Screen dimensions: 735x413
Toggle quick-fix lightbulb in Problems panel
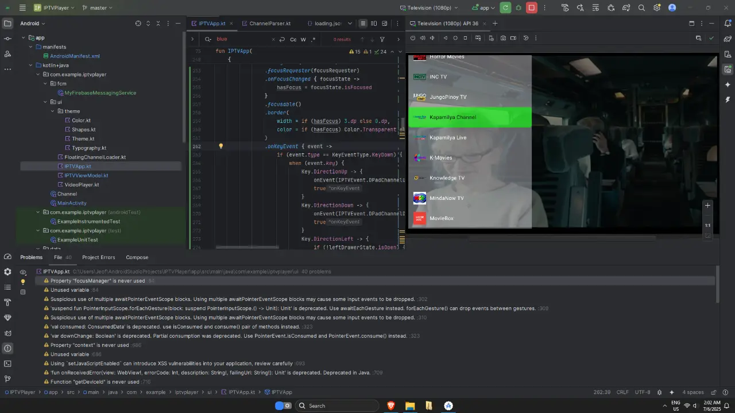pyautogui.click(x=23, y=282)
